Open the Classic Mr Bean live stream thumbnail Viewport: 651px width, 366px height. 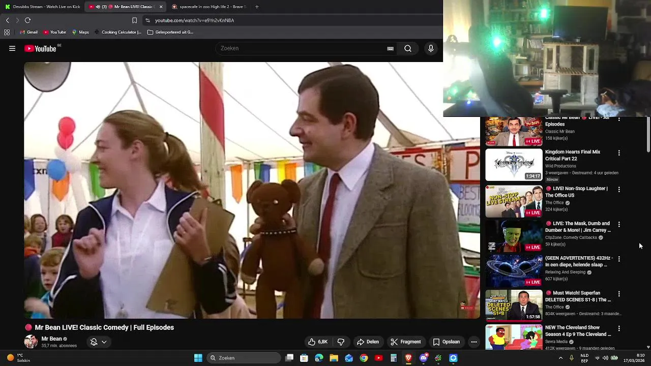click(x=514, y=132)
